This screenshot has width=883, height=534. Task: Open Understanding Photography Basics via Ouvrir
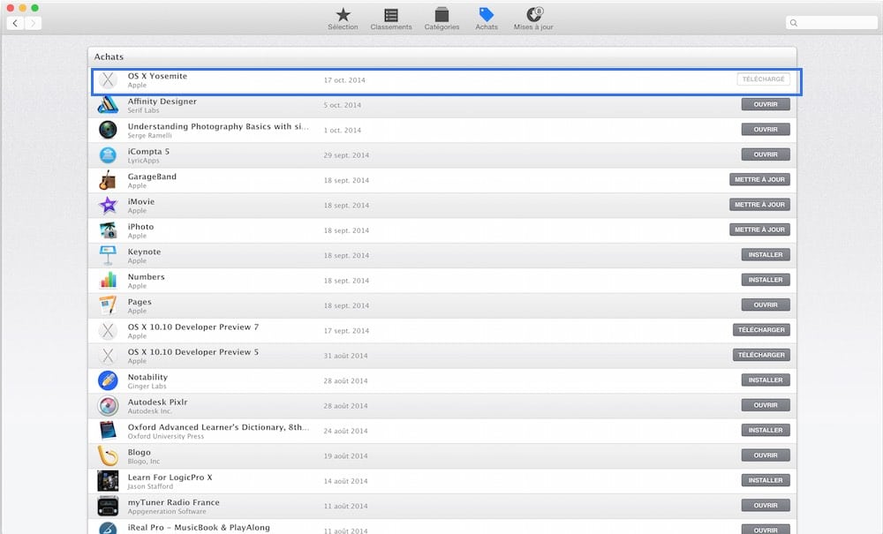(x=766, y=130)
